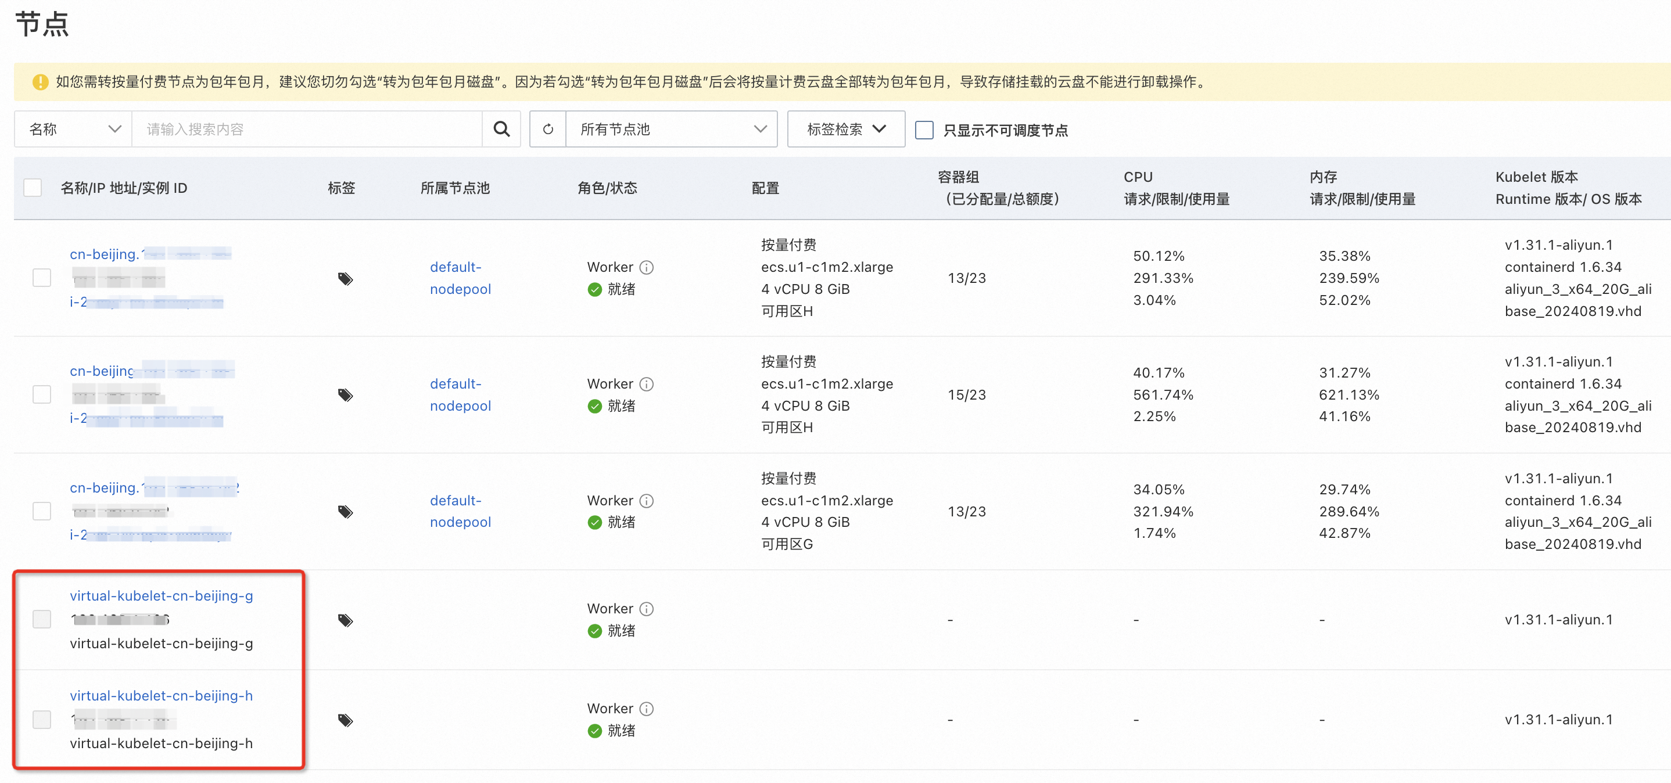Open virtual-kubelet-cn-beijing-h node link
Image resolution: width=1671 pixels, height=783 pixels.
click(161, 695)
